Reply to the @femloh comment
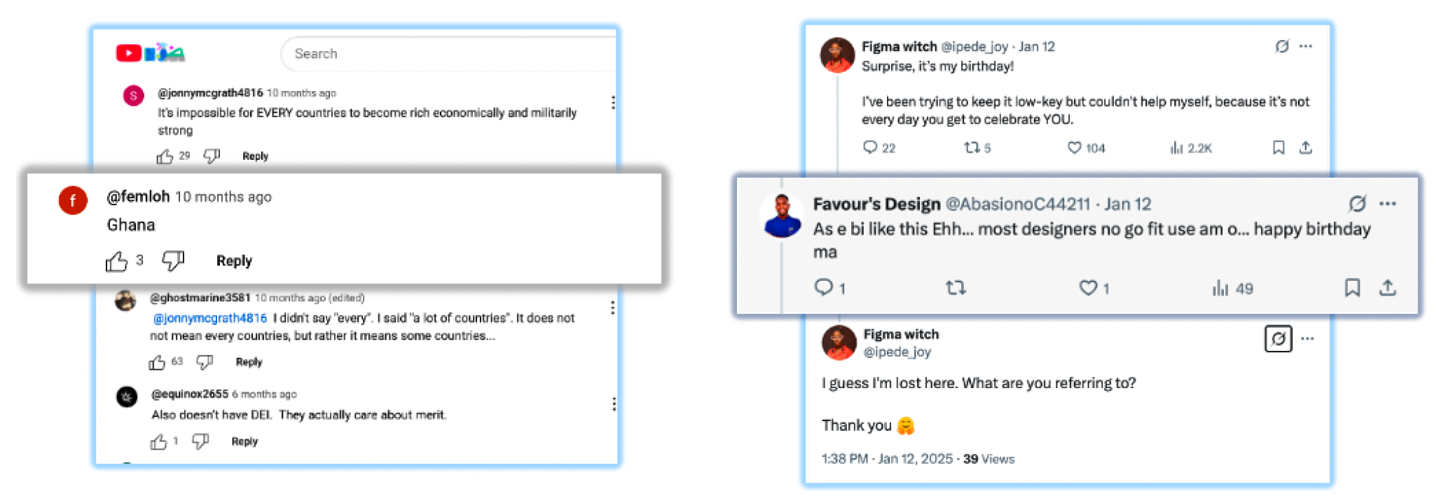 coord(234,261)
